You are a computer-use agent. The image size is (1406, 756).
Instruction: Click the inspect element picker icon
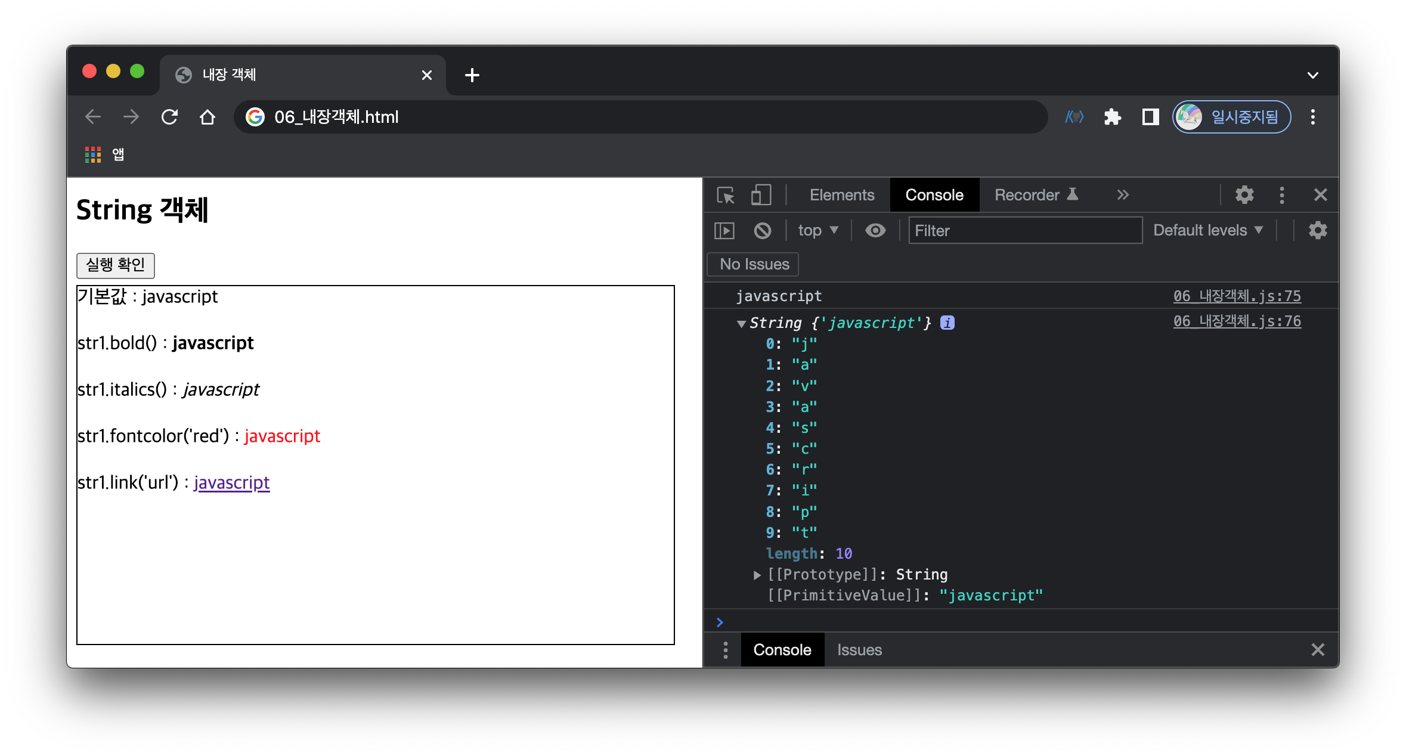[726, 195]
